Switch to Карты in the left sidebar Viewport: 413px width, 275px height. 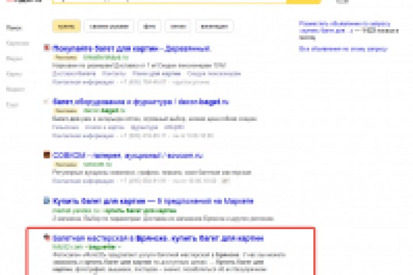(x=14, y=74)
